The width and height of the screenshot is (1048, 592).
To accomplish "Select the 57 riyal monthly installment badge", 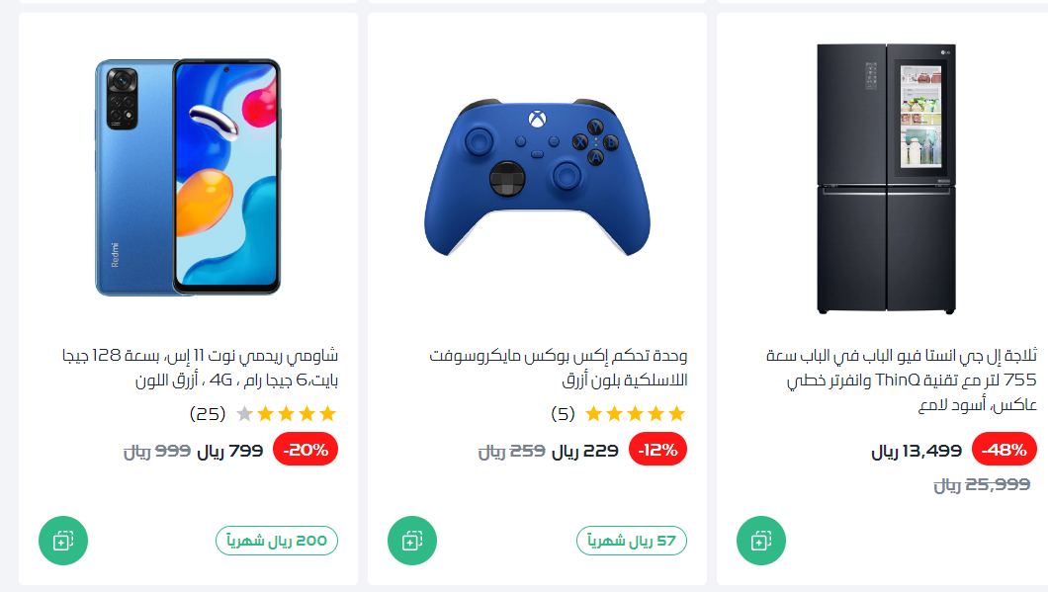I will pos(632,541).
